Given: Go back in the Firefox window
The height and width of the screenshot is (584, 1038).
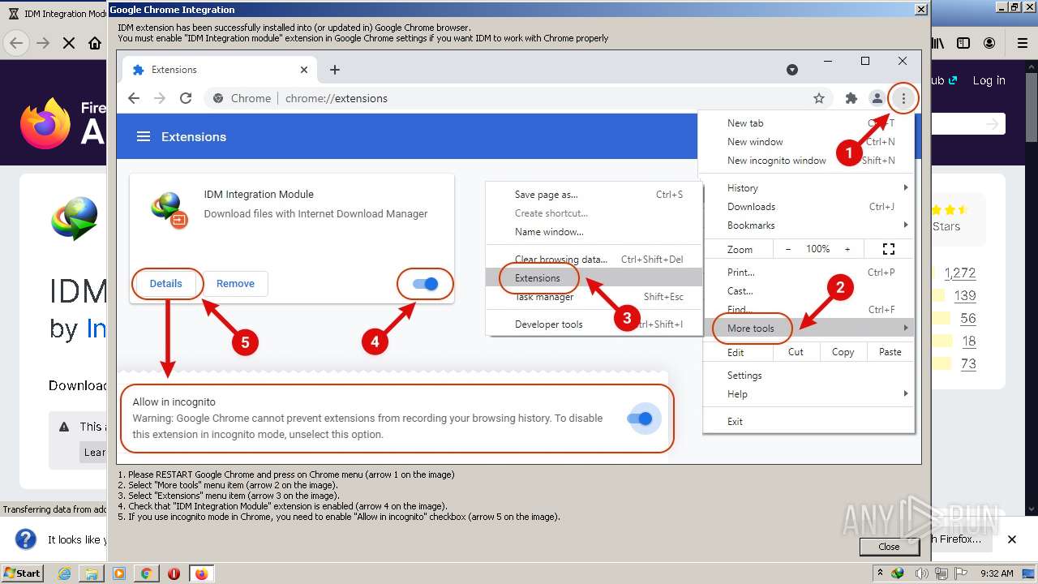Looking at the screenshot, I should click(x=16, y=43).
